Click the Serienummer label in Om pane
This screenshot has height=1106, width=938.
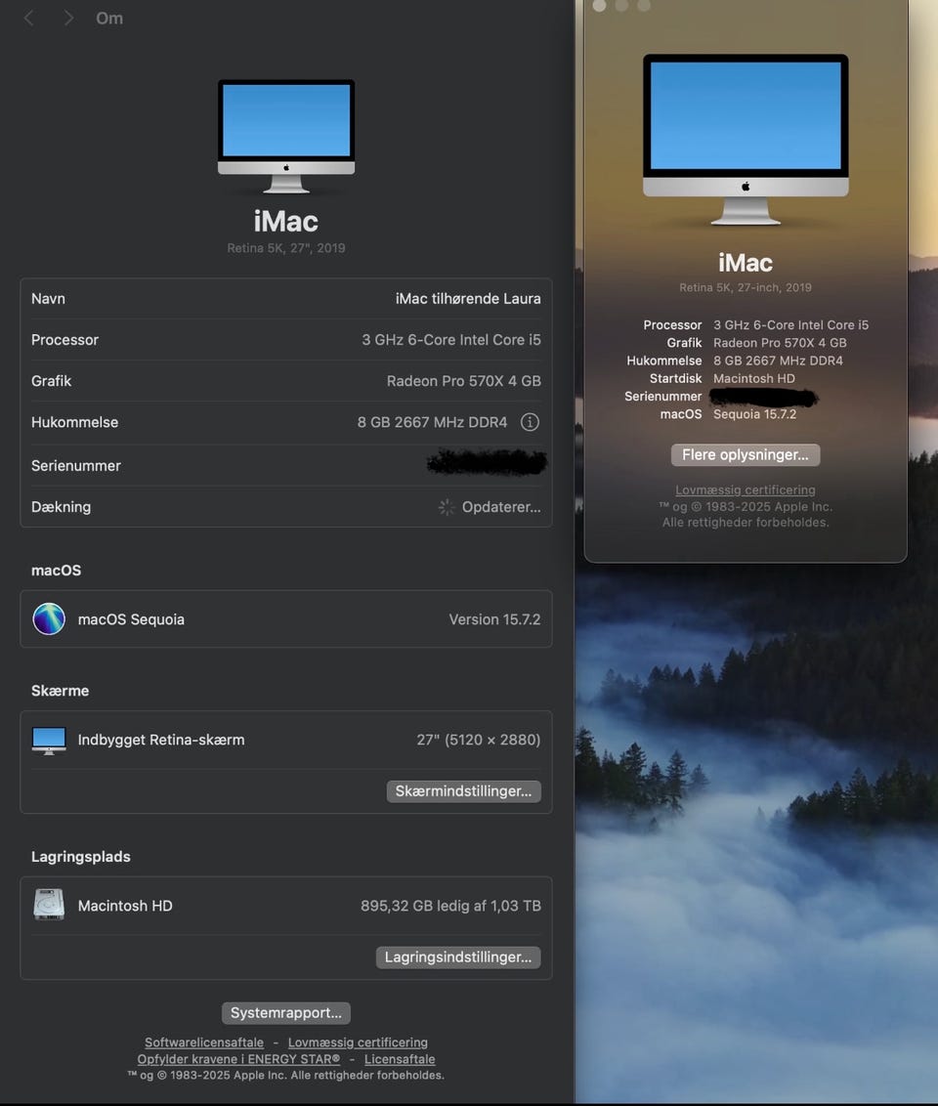pos(76,465)
